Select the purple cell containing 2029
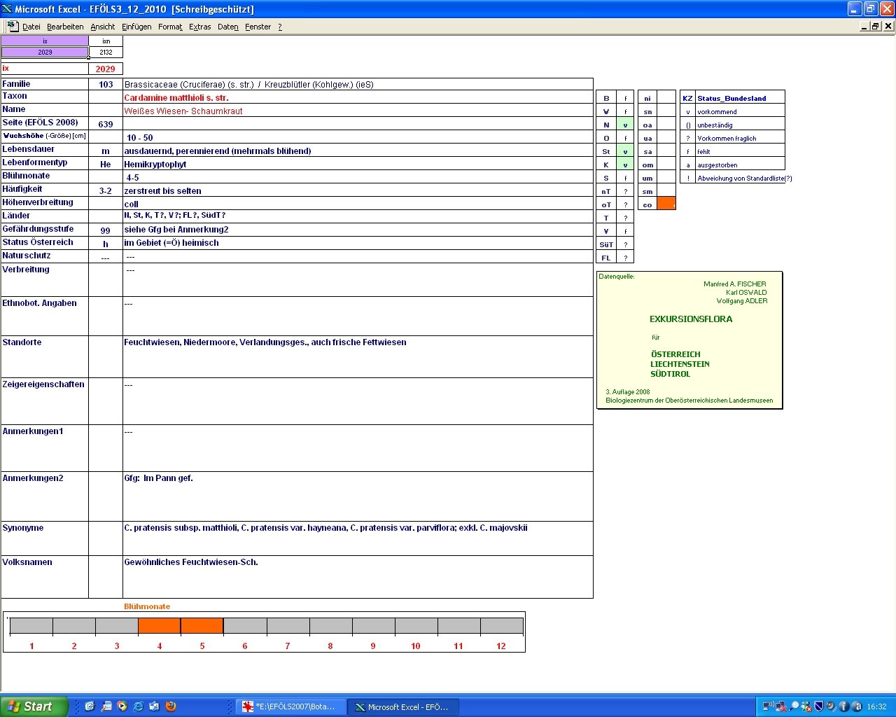 tap(45, 52)
